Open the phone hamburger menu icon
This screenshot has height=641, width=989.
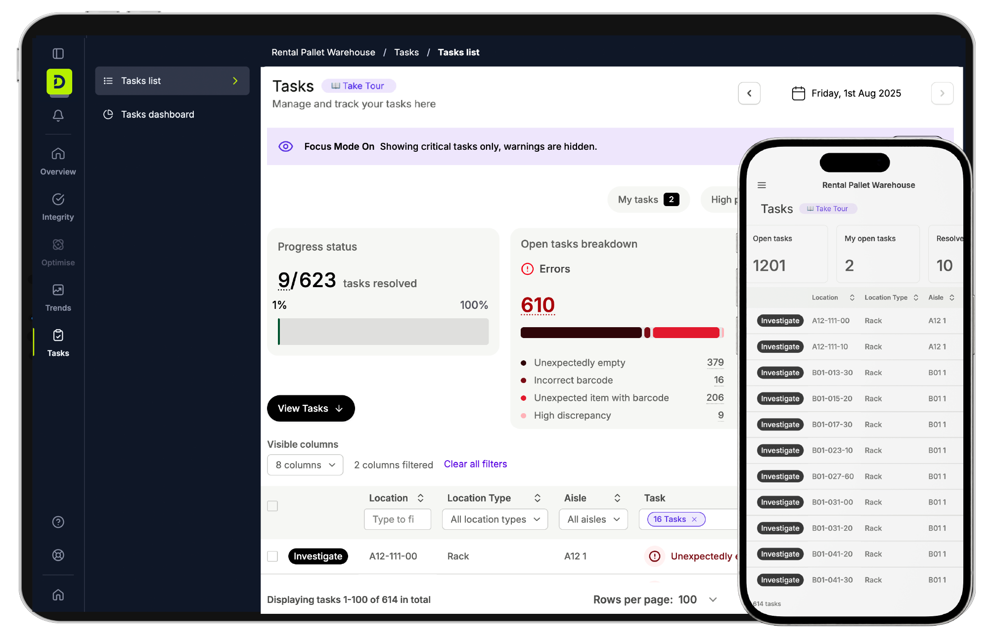click(x=762, y=185)
